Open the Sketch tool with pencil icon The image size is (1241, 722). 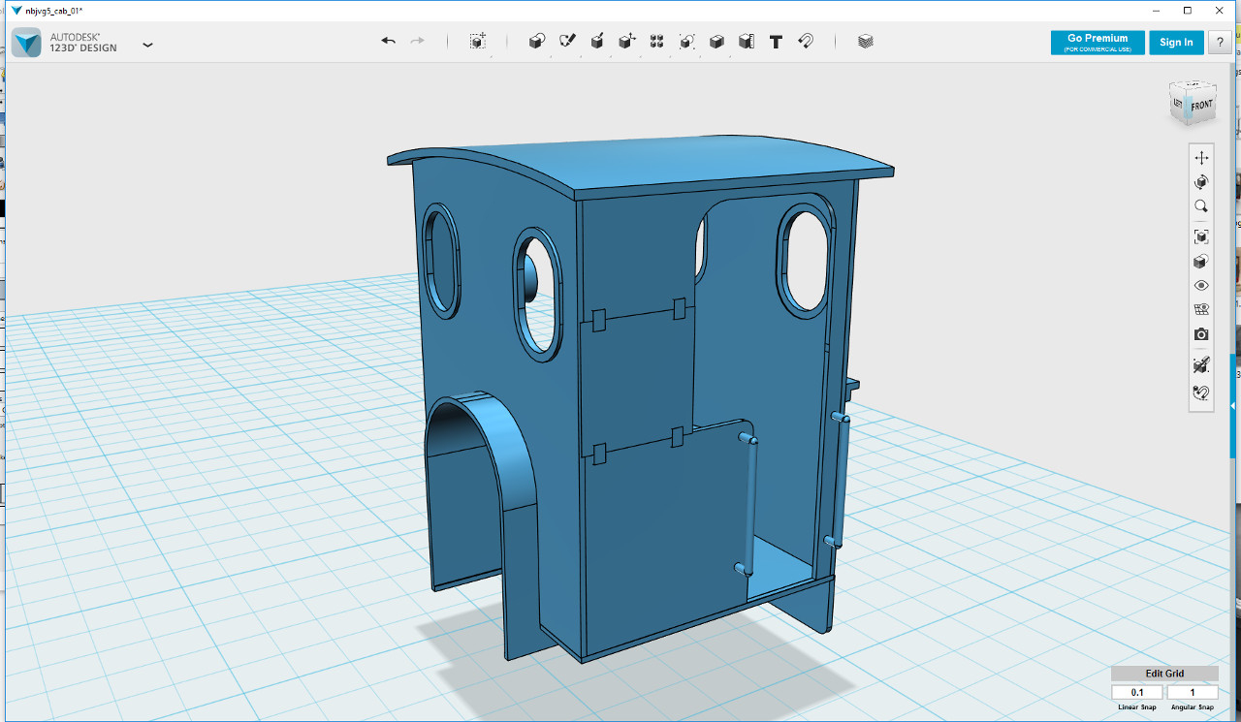click(568, 41)
